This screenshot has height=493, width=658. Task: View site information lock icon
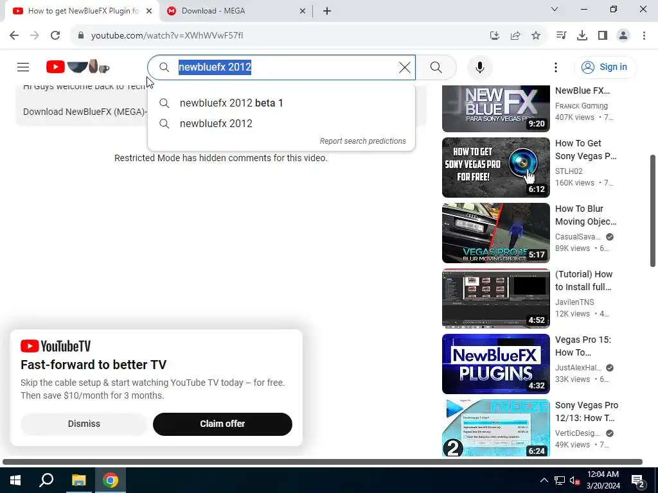coord(81,36)
